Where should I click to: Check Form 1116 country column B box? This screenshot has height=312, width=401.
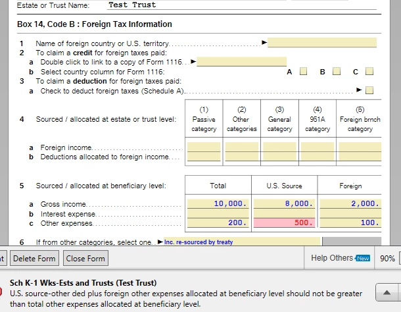point(337,71)
